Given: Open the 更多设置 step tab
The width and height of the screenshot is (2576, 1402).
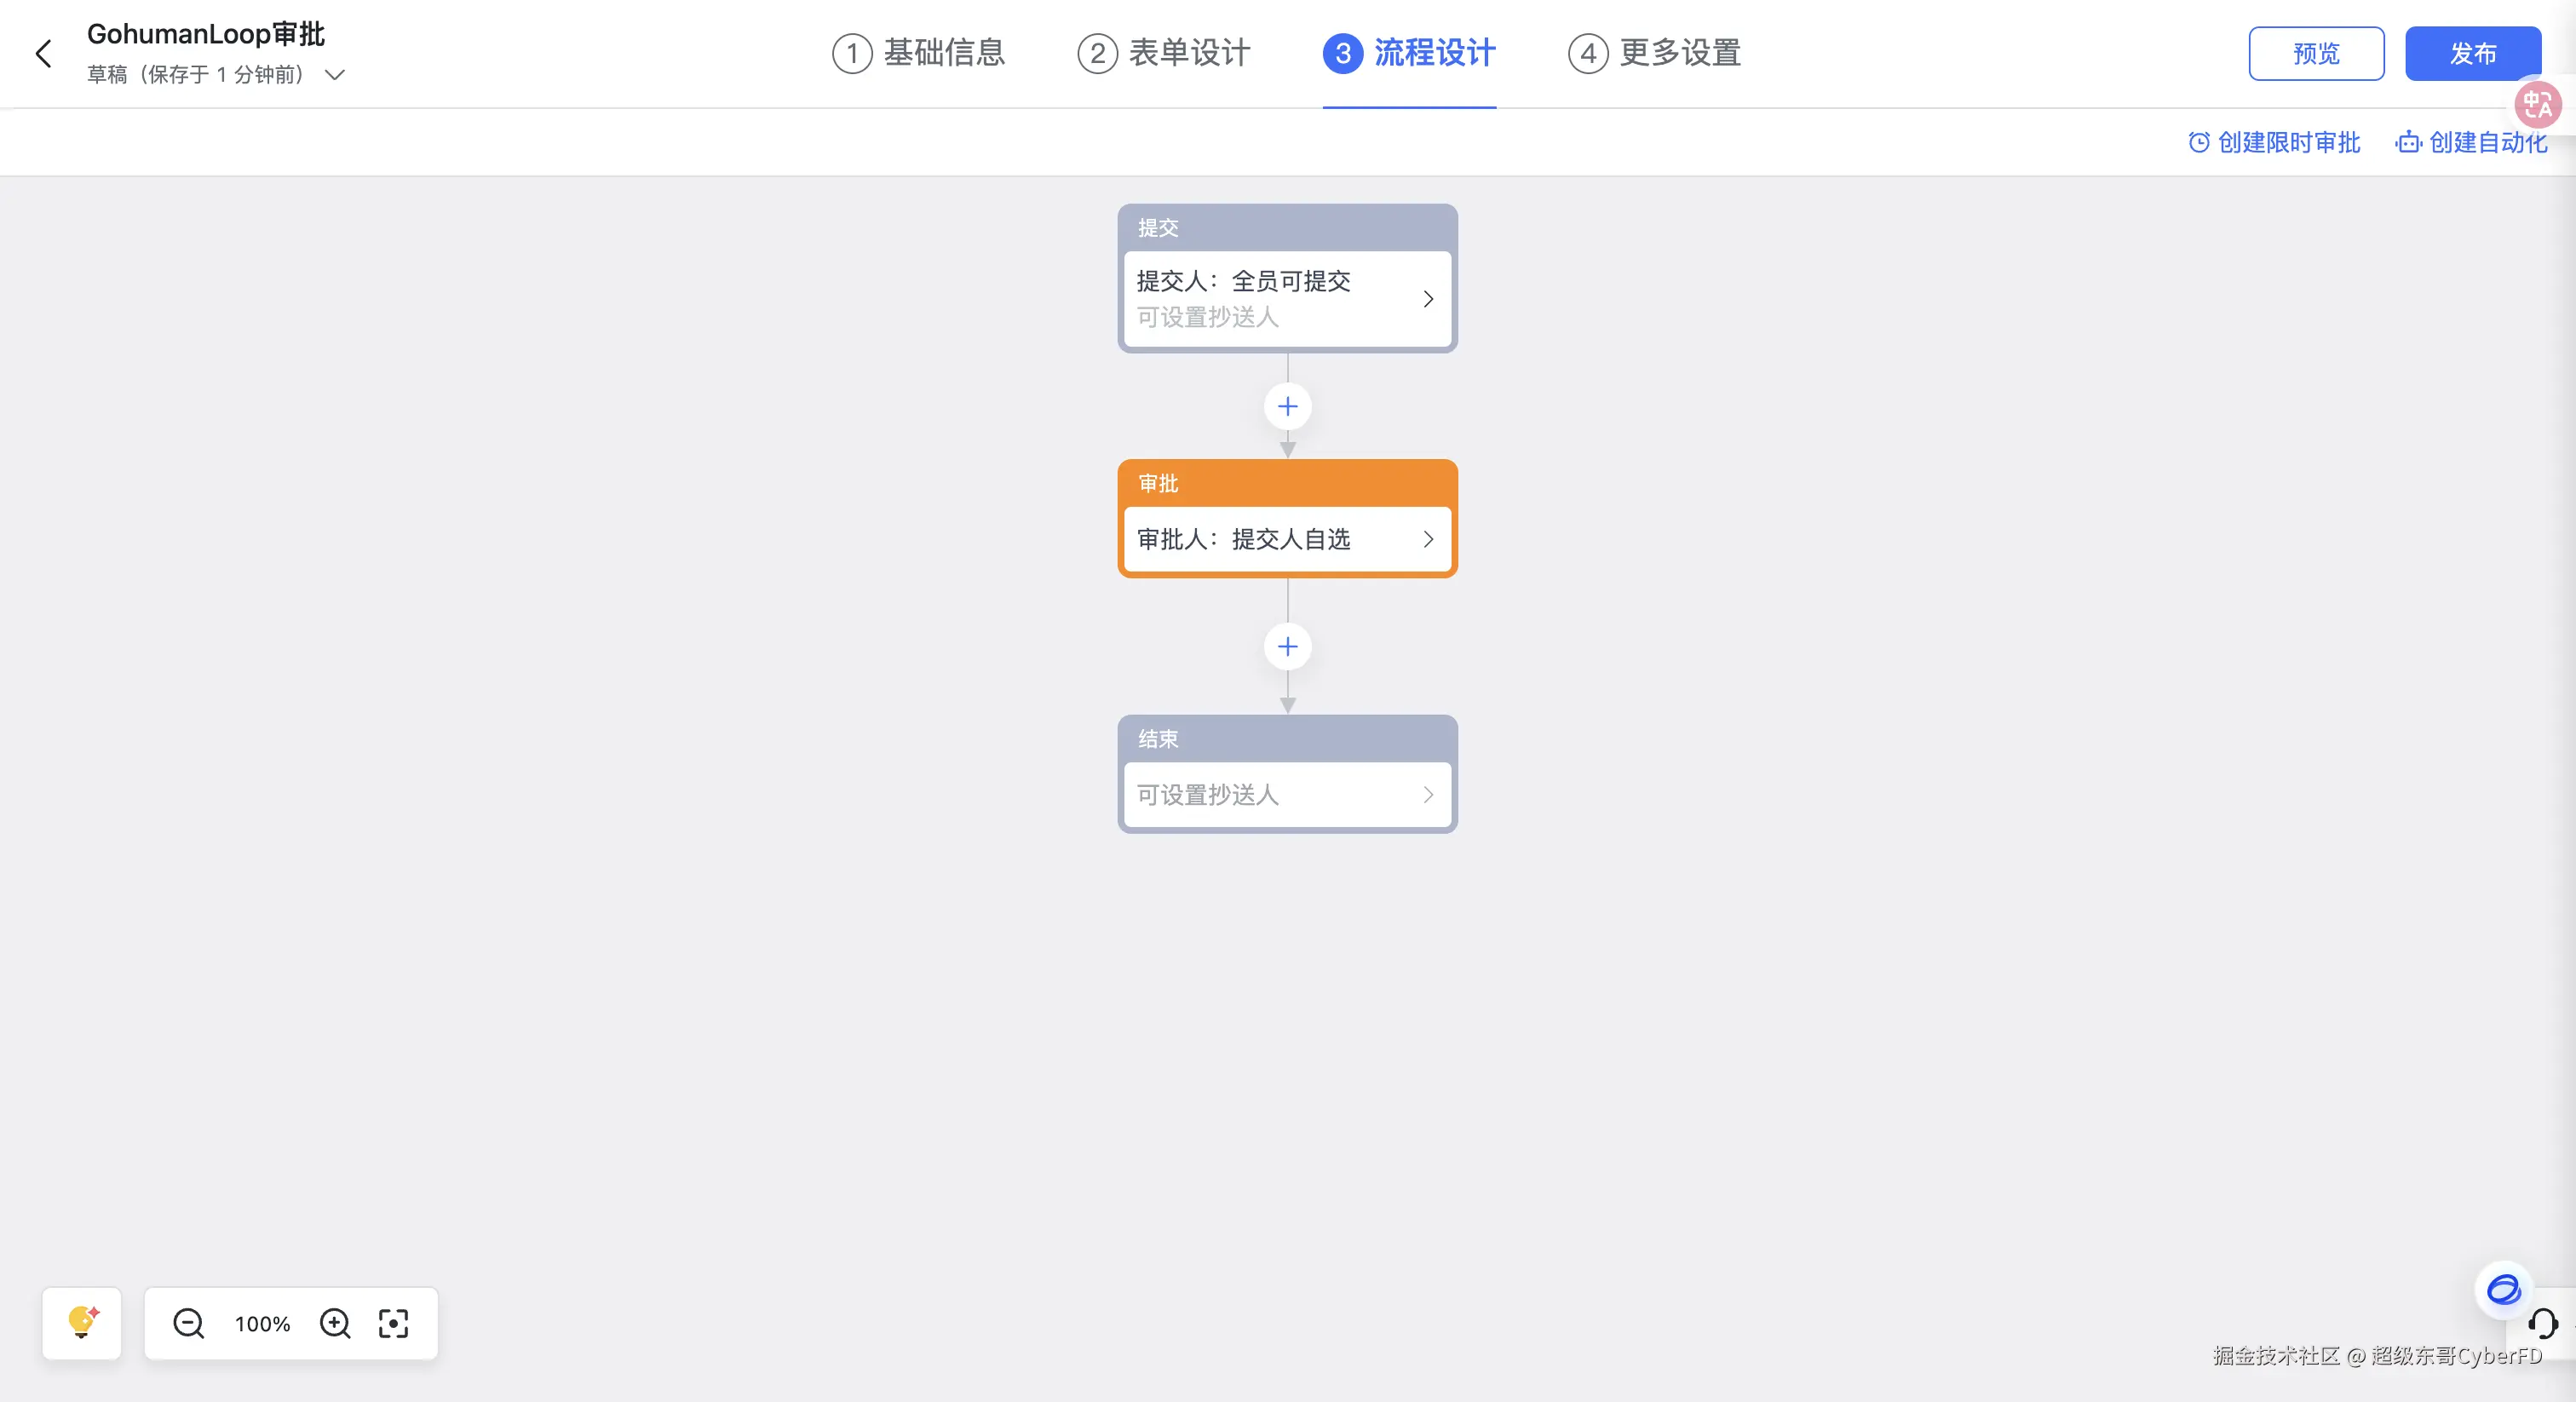Looking at the screenshot, I should [1655, 53].
